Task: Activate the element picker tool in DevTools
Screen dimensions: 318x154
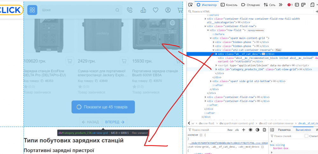Action: click(x=190, y=5)
